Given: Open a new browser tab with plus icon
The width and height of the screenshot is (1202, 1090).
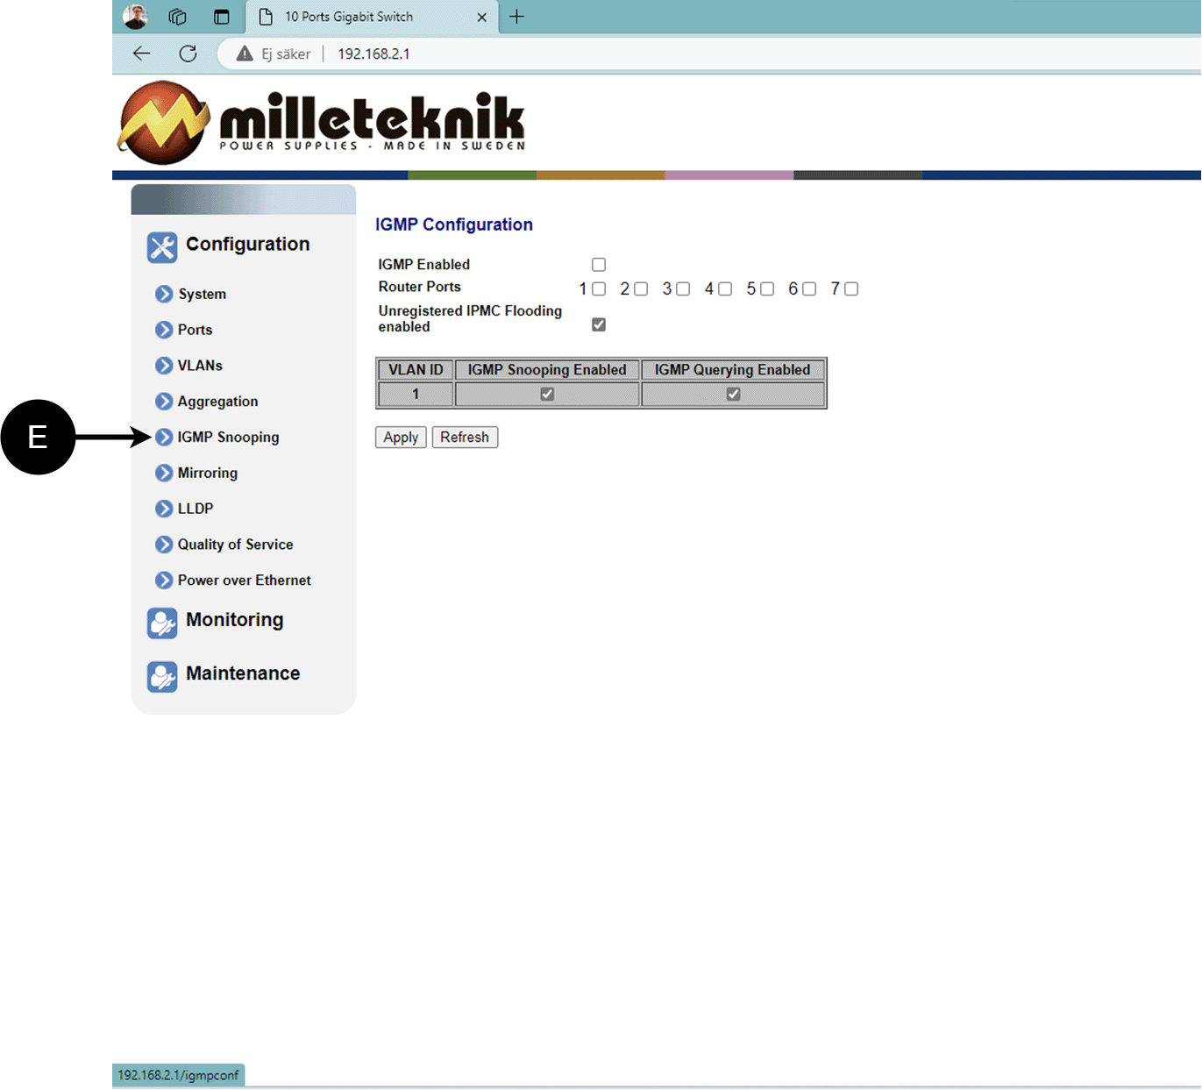Looking at the screenshot, I should coord(517,17).
